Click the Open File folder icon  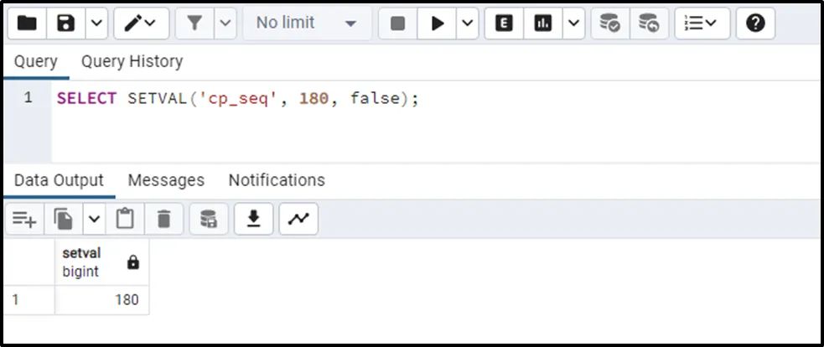pyautogui.click(x=27, y=23)
